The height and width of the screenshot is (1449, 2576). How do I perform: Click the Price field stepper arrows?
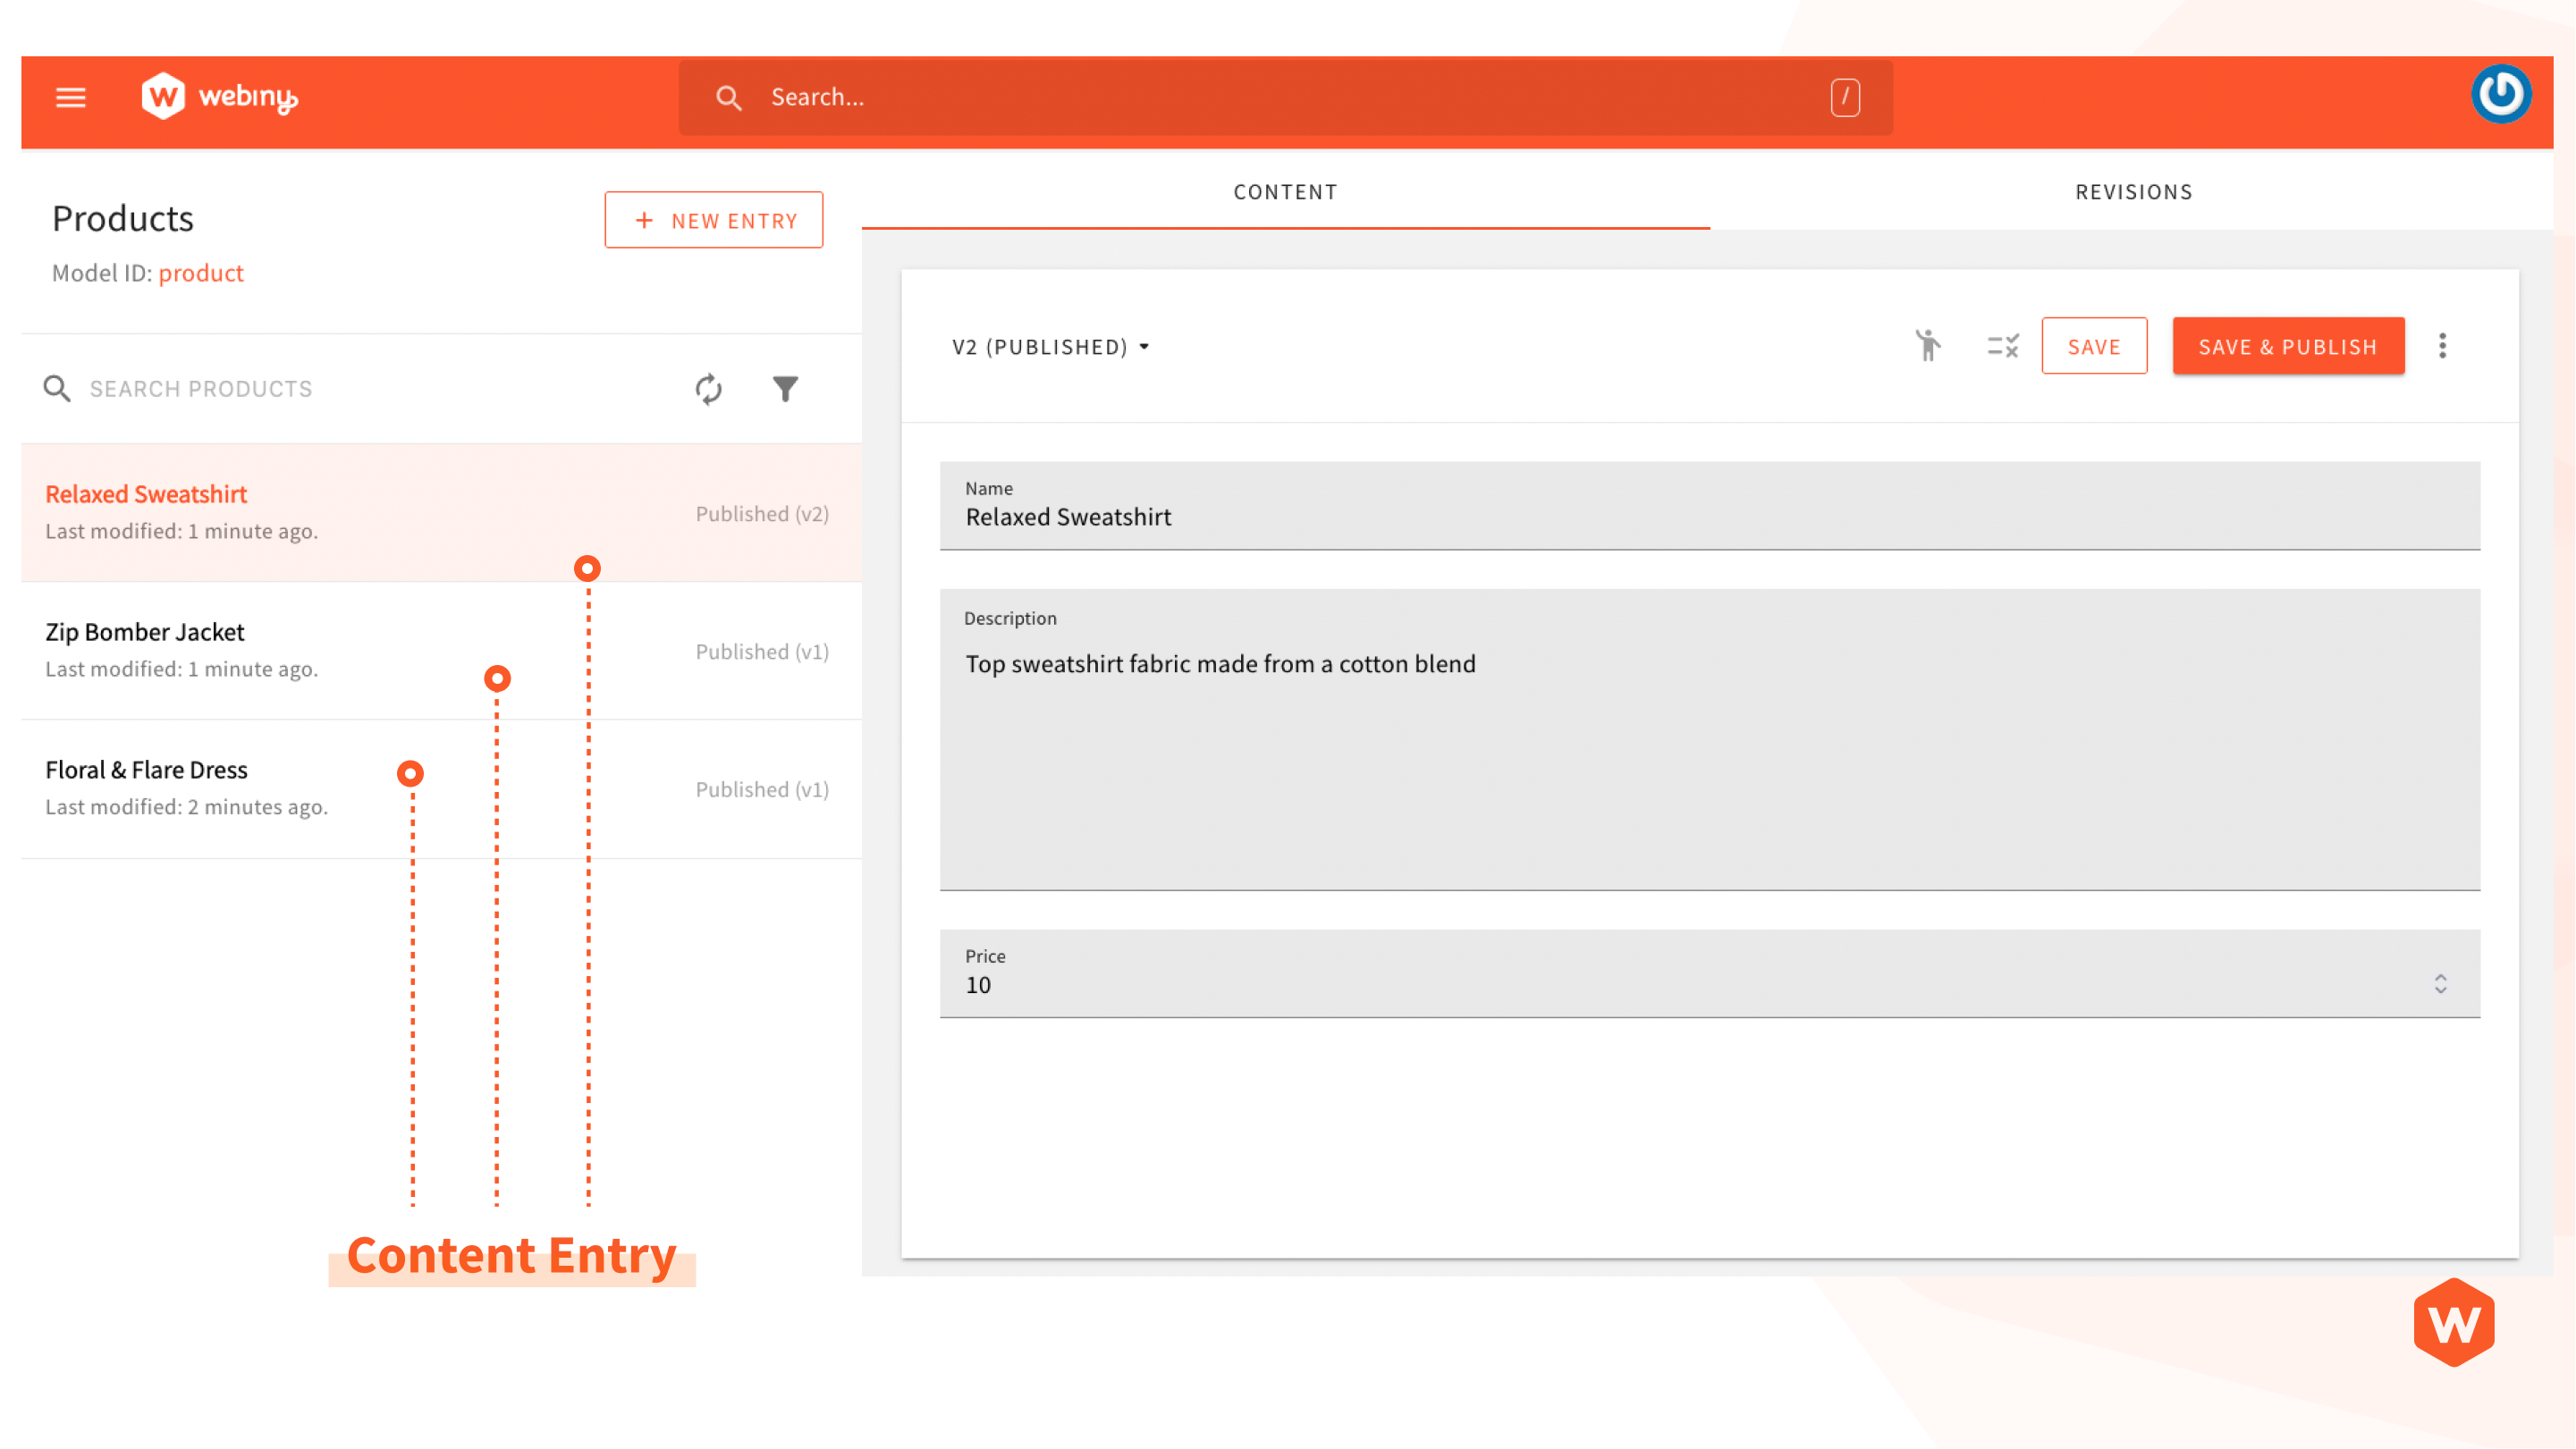pyautogui.click(x=2440, y=984)
